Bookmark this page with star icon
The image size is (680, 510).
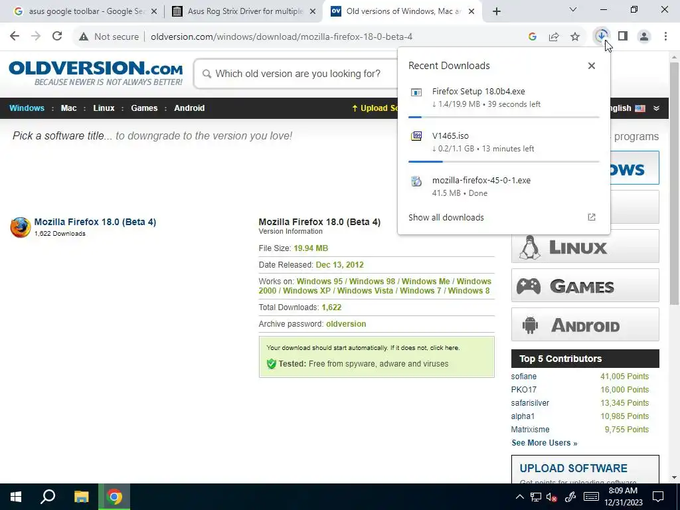coord(575,37)
